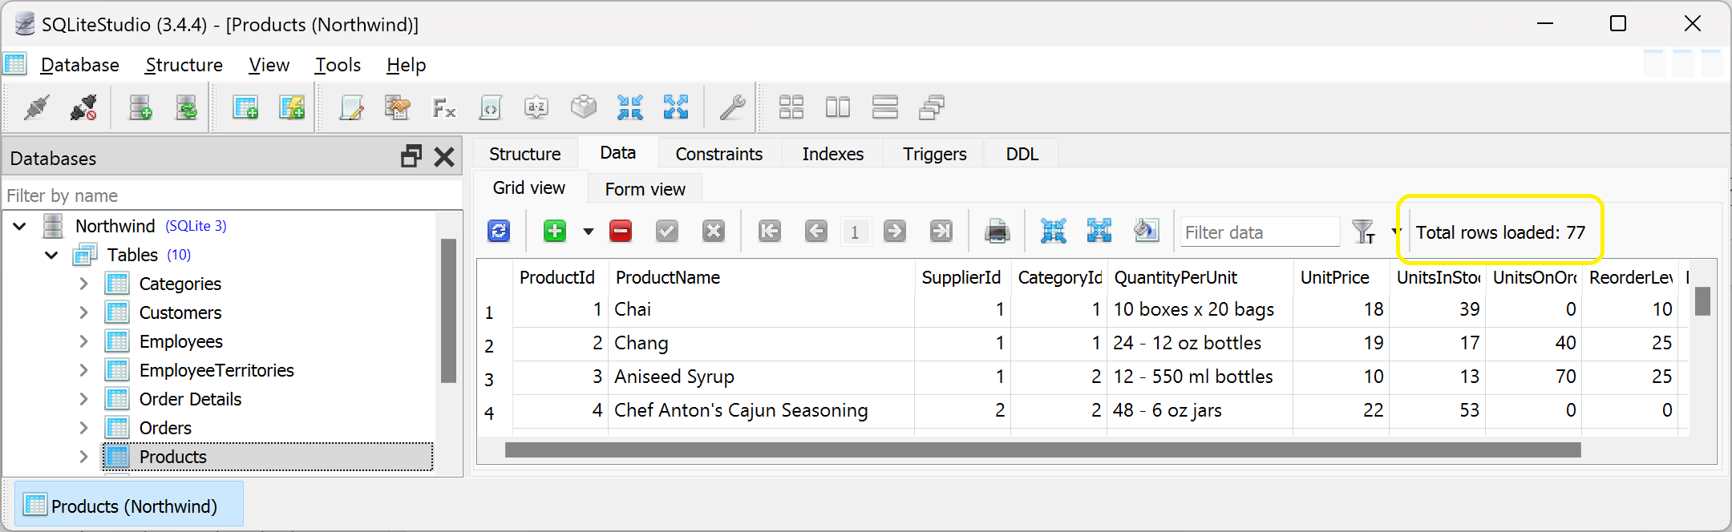1732x532 pixels.
Task: Open extension manager cube icon
Action: (583, 107)
